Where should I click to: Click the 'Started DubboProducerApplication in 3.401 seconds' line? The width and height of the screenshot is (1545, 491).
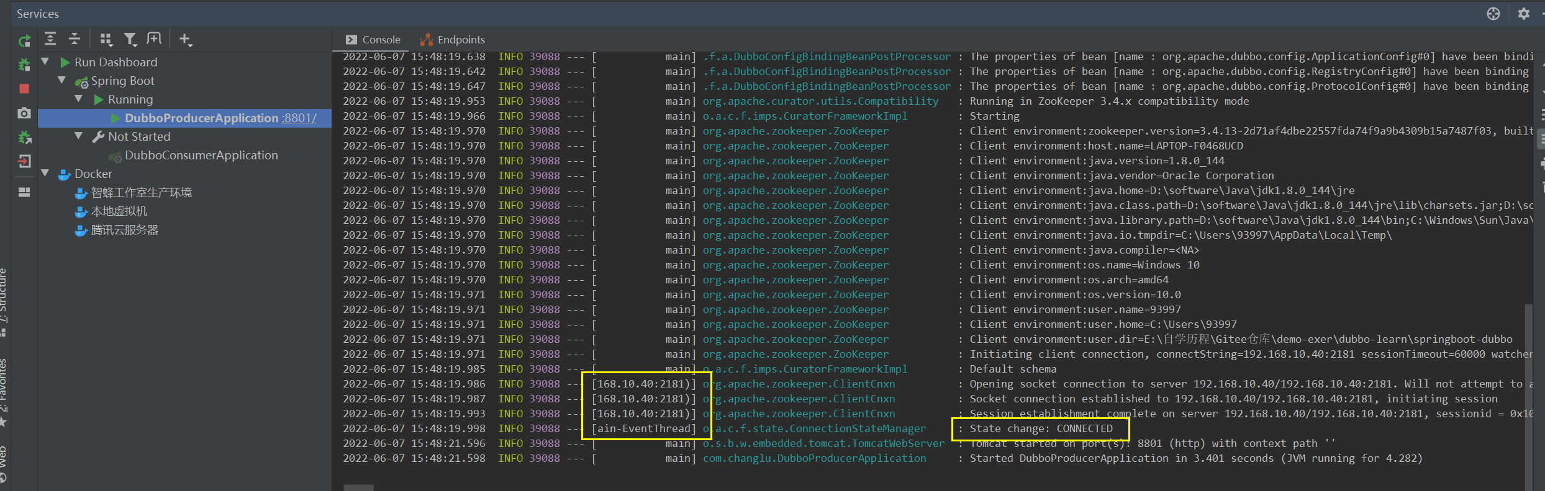tap(1196, 458)
